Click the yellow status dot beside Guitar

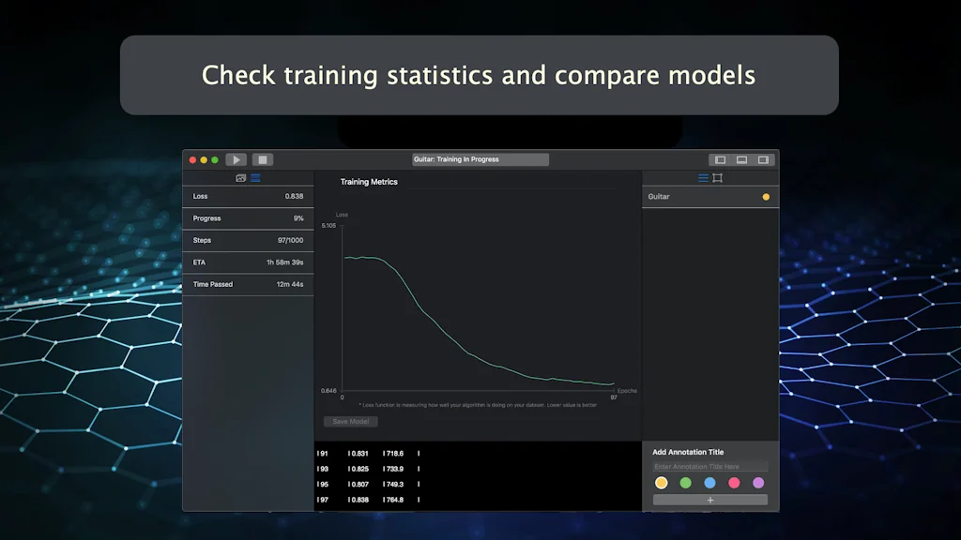766,197
